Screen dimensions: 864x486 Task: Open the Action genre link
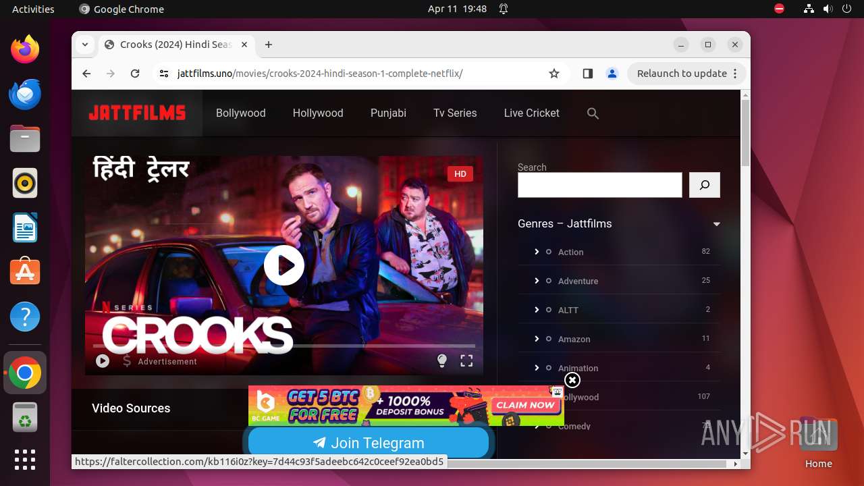(x=570, y=252)
